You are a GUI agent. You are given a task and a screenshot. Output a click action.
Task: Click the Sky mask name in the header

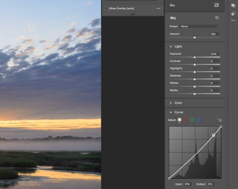[x=172, y=5]
